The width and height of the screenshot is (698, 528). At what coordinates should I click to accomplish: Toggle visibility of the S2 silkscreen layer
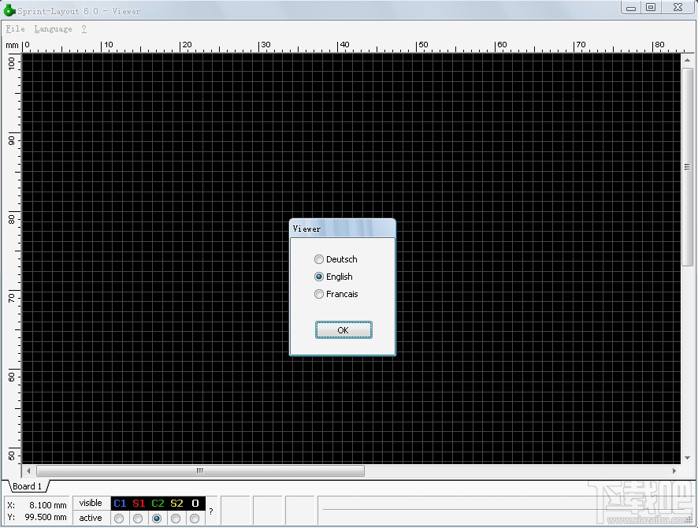coord(176,503)
